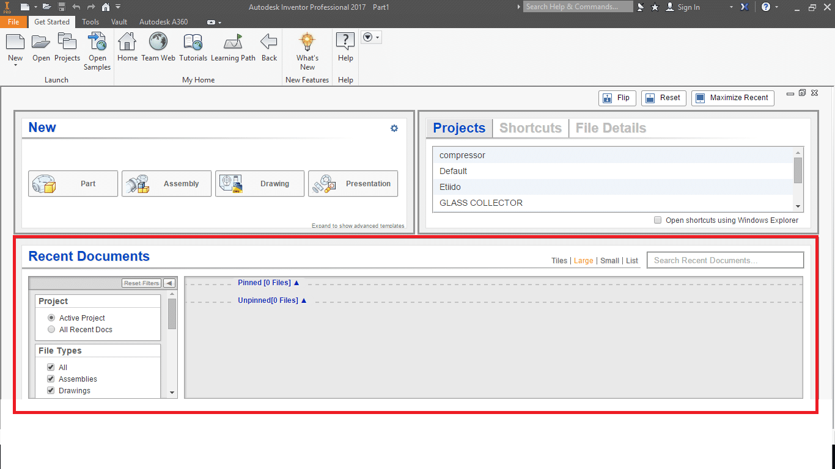Click inside the Search Recent Documents field

[725, 260]
